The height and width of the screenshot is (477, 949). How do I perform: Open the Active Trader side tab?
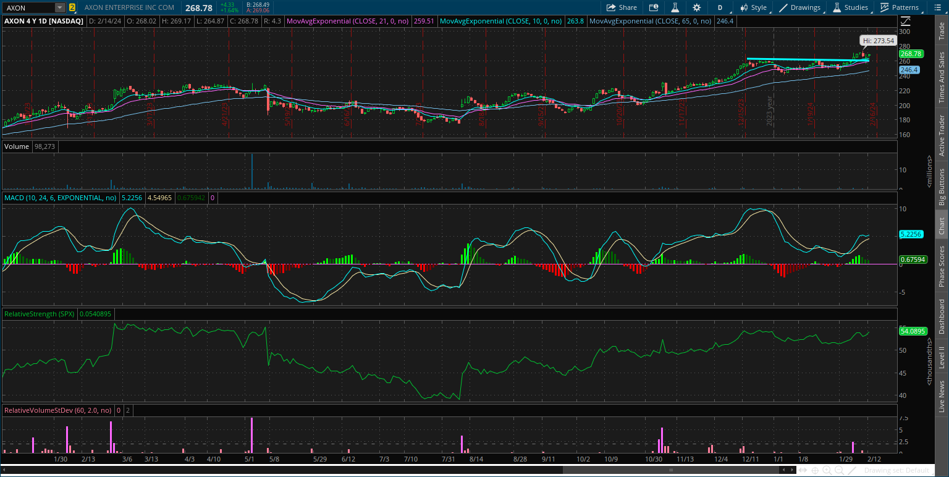[942, 135]
